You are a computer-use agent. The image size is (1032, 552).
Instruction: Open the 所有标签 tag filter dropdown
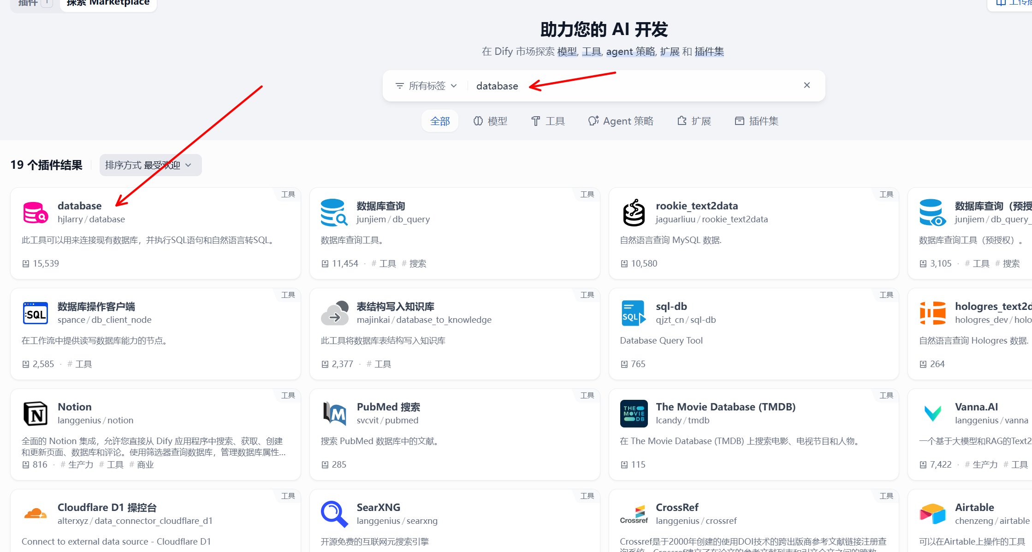pyautogui.click(x=426, y=86)
